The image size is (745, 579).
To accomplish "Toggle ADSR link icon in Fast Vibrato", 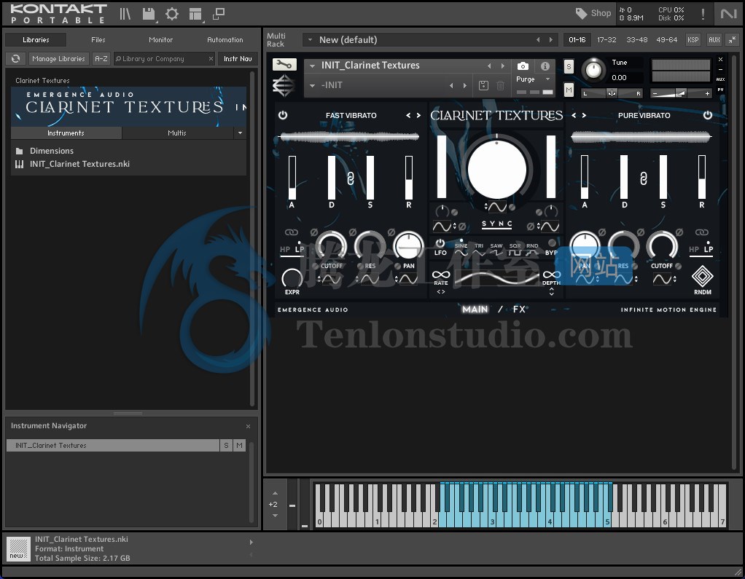I will coord(351,178).
